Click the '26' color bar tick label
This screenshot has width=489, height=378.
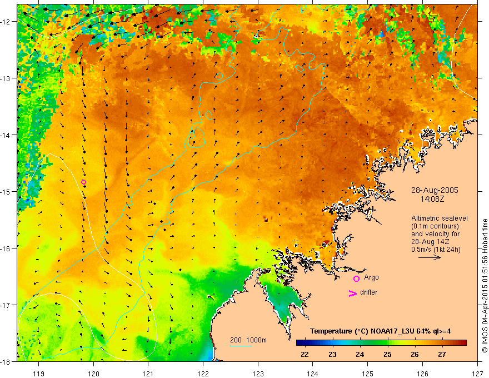pyautogui.click(x=415, y=354)
